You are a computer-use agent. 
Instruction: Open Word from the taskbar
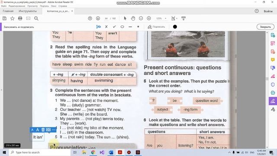111,152
